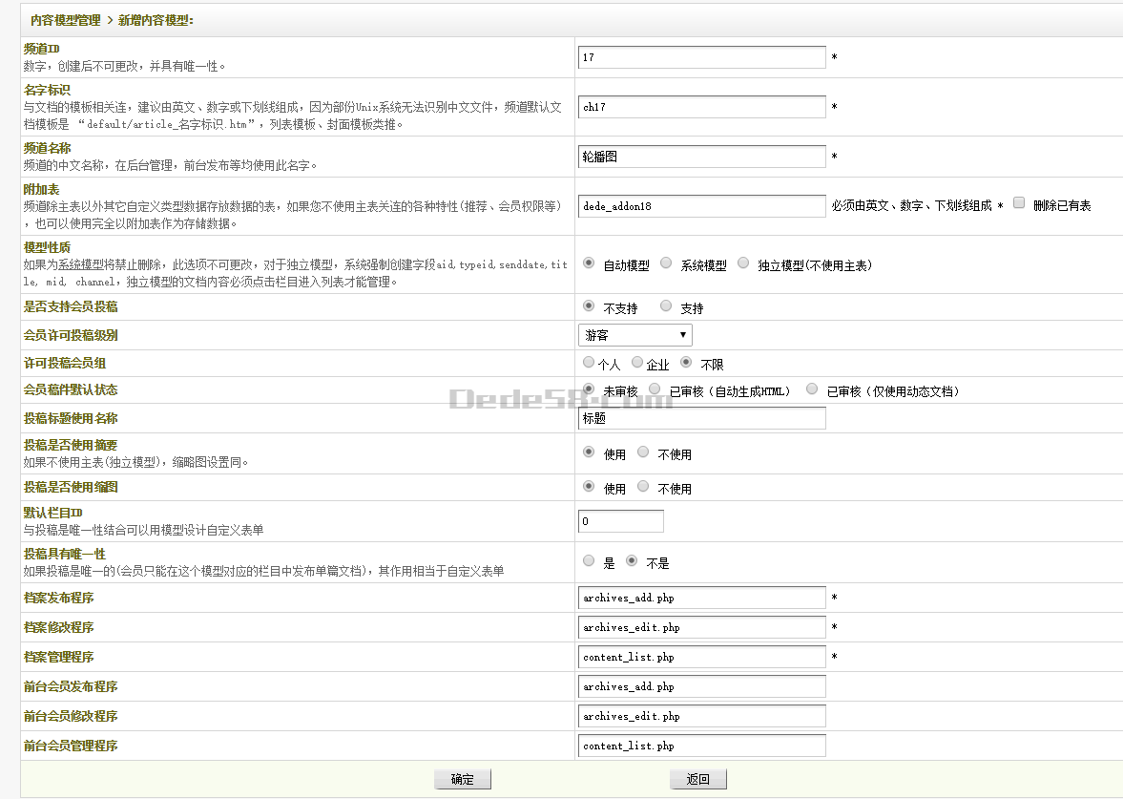This screenshot has height=799, width=1123.
Task: Open 内容模型管理 breadcrumb link
Action: click(x=63, y=19)
